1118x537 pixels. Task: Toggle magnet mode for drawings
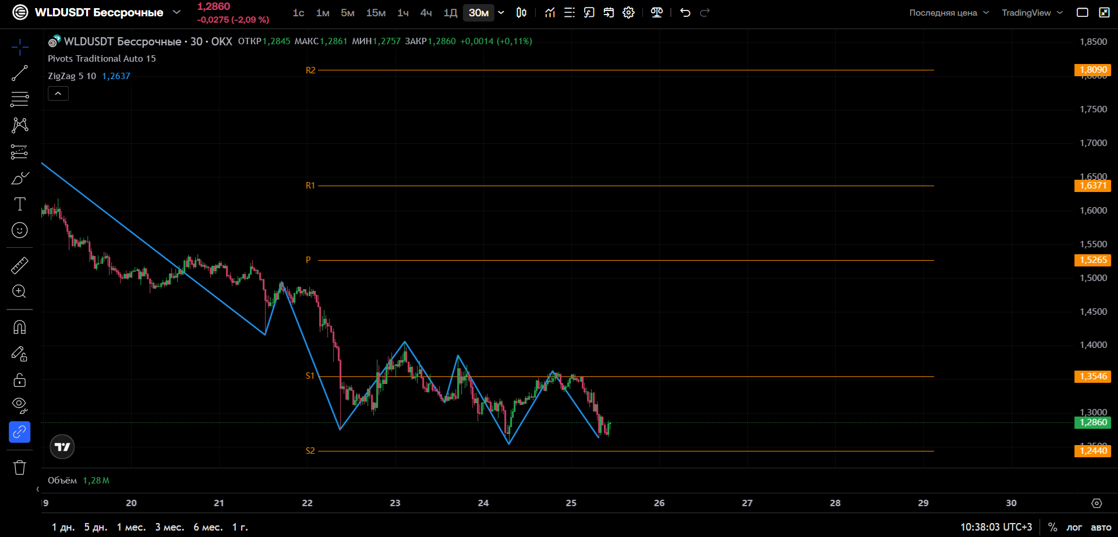[x=20, y=327]
